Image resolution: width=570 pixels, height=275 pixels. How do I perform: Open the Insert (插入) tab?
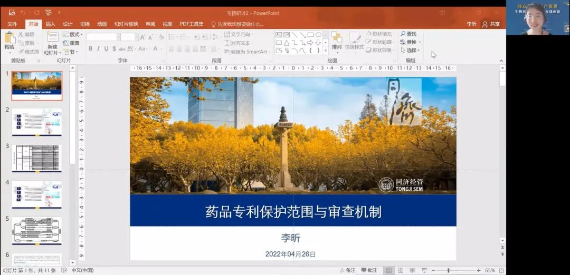(x=50, y=24)
